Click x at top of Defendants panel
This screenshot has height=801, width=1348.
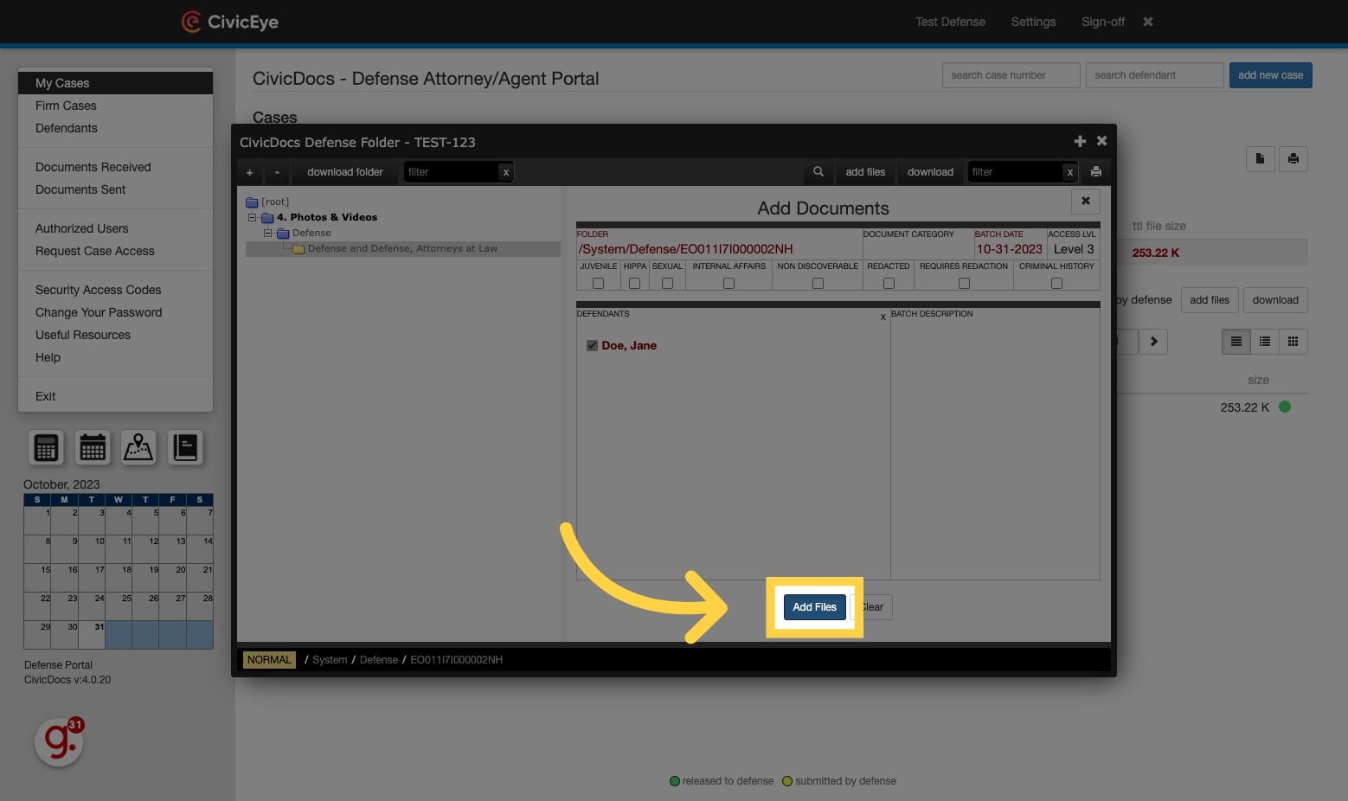click(883, 317)
